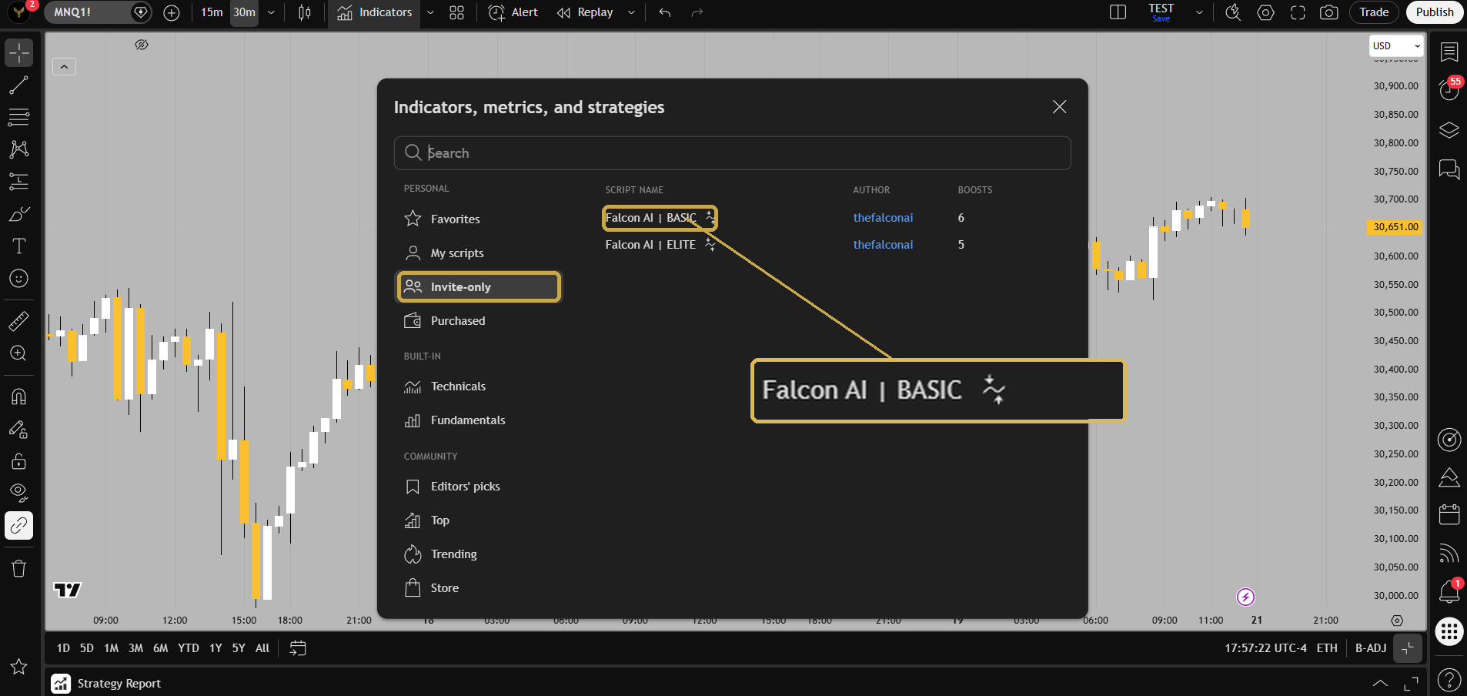Viewport: 1467px width, 696px height.
Task: Close the Indicators dialog
Action: [1059, 107]
